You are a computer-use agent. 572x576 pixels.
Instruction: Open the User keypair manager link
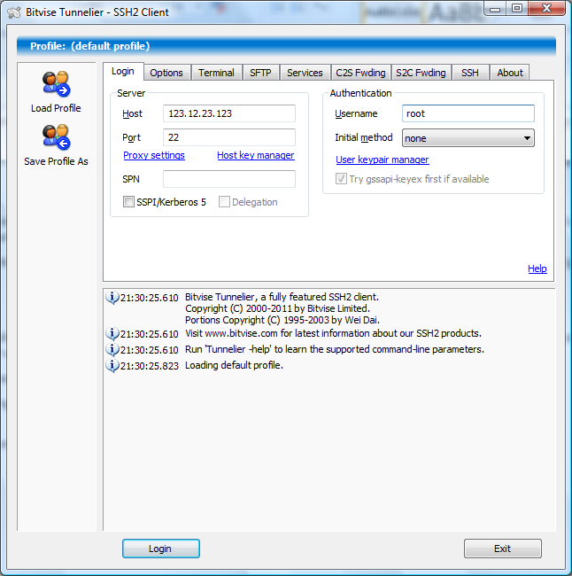point(383,160)
